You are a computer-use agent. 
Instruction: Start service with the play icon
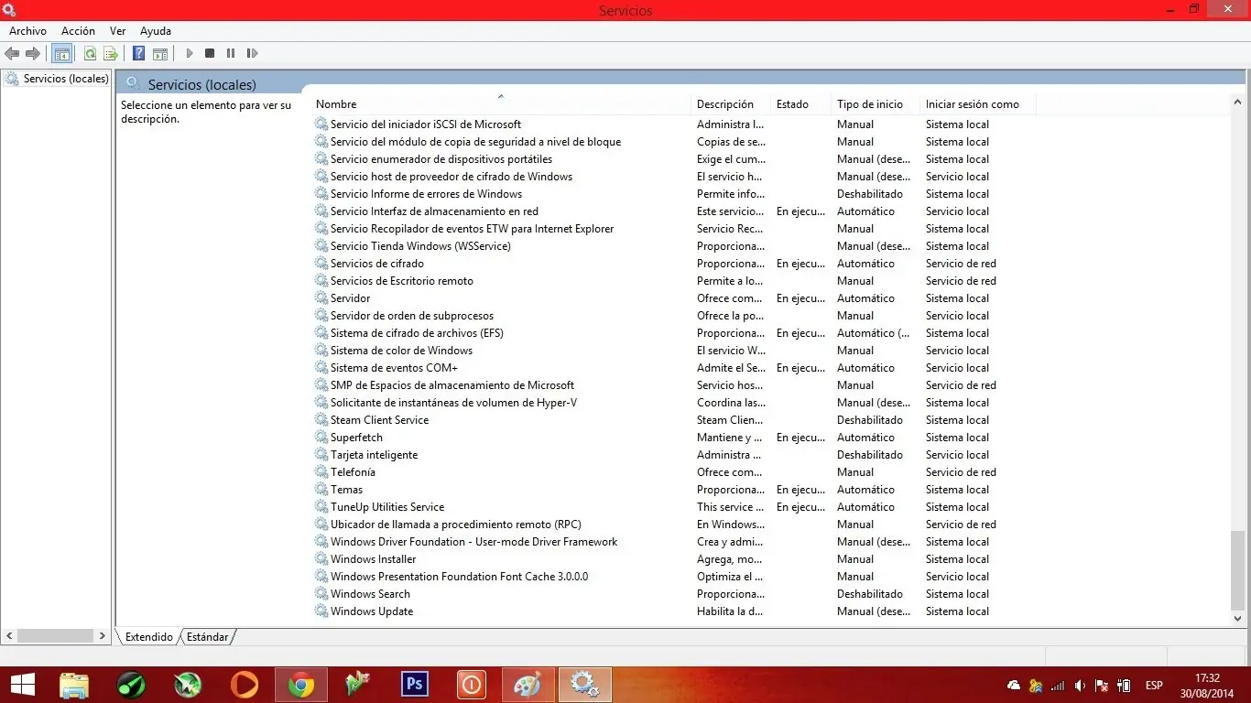pyautogui.click(x=190, y=54)
